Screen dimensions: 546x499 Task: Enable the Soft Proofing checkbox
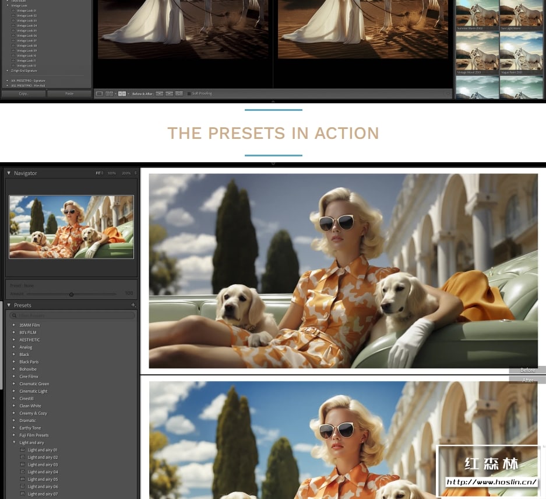coord(189,93)
